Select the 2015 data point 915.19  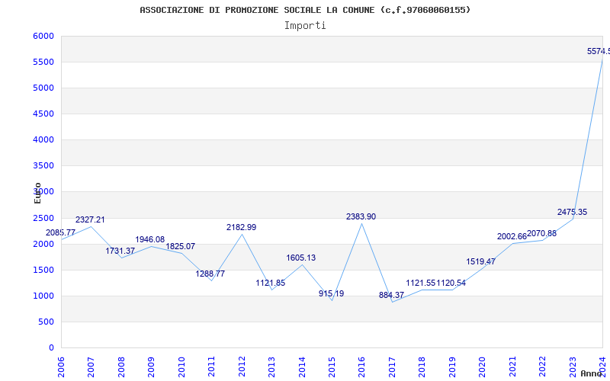[x=331, y=293]
